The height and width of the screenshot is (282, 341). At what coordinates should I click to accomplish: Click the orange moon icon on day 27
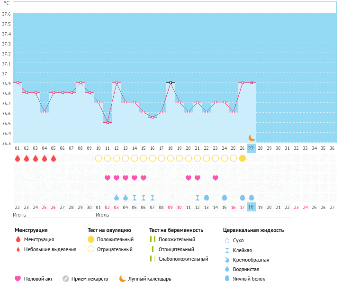tap(251, 138)
